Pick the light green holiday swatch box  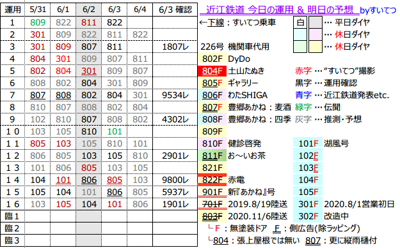(300, 47)
